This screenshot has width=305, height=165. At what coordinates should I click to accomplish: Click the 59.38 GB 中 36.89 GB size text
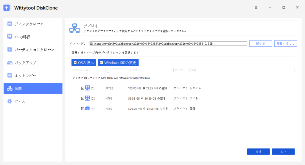pyautogui.click(x=147, y=98)
